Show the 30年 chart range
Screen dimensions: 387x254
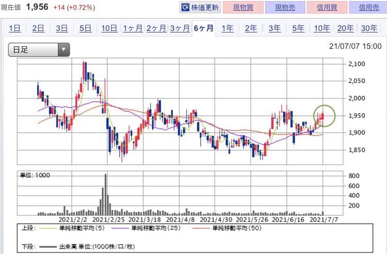coord(369,28)
